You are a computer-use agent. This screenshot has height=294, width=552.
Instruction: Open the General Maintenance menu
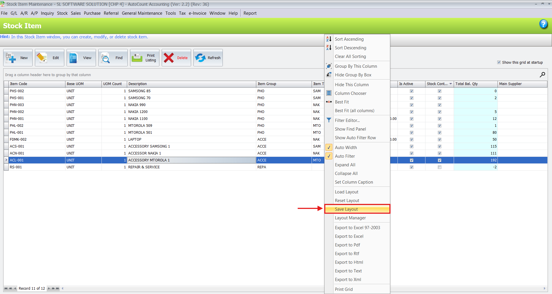click(142, 13)
